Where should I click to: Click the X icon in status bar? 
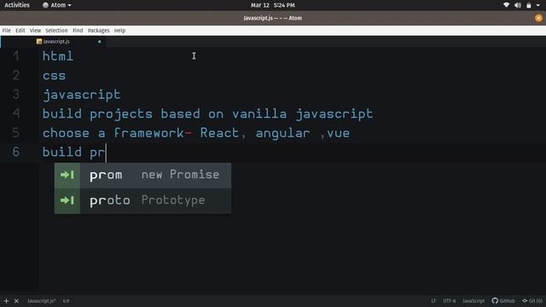pos(16,301)
